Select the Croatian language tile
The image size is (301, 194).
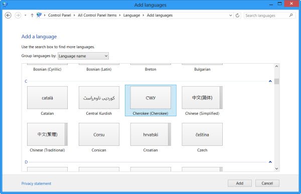pyautogui.click(x=150, y=137)
